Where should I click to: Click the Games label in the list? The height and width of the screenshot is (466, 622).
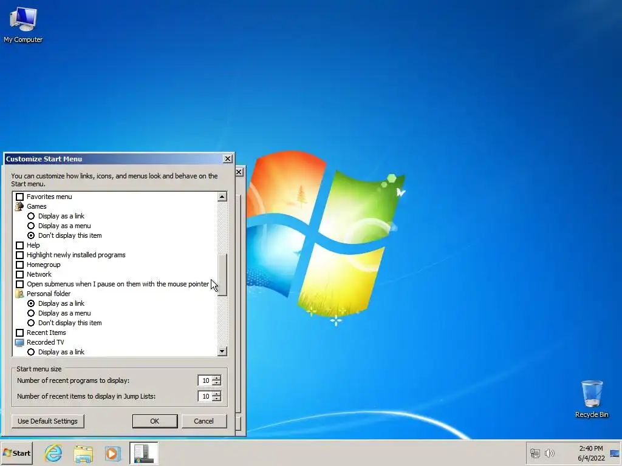[36, 206]
